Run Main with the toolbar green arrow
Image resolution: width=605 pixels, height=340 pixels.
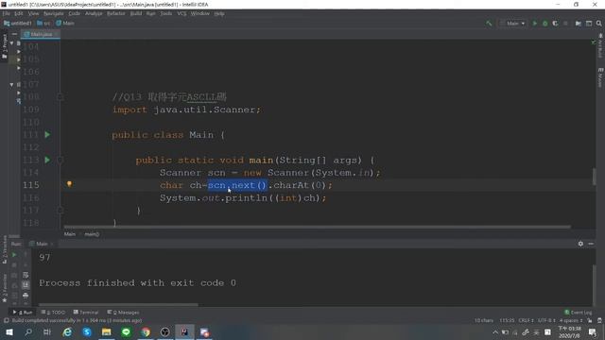coord(535,24)
